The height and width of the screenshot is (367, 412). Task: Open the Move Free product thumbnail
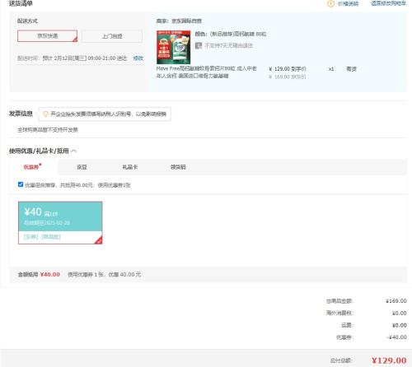(x=173, y=47)
